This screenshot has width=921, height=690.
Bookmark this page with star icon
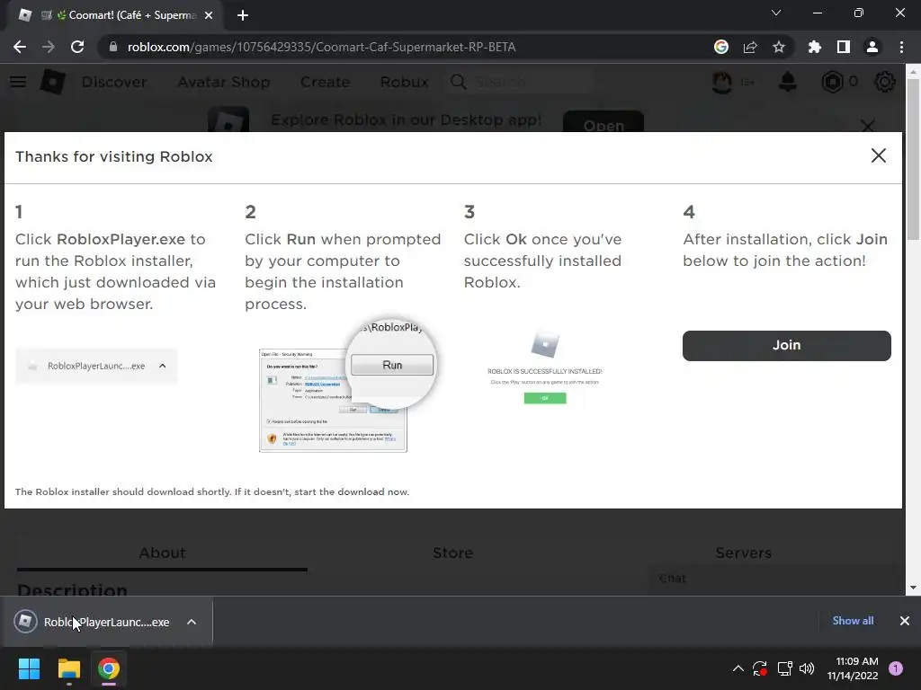778,47
